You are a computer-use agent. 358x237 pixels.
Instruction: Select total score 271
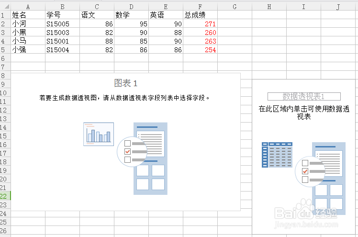(x=200, y=23)
